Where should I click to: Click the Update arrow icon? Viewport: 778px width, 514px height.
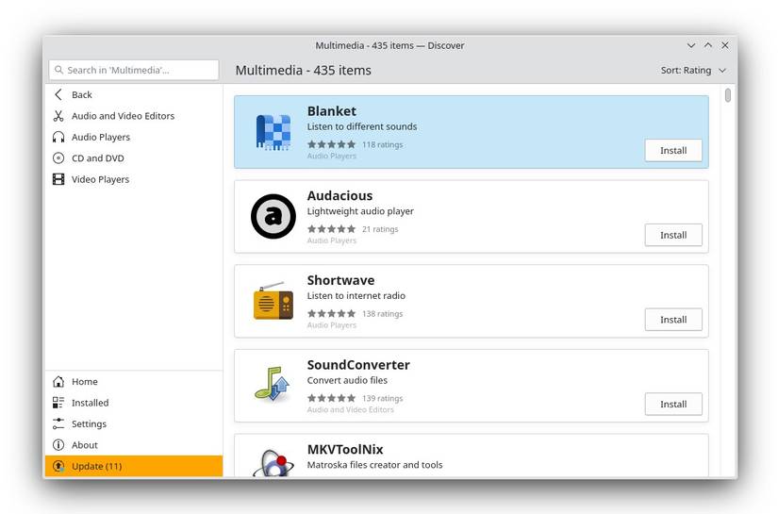[58, 466]
